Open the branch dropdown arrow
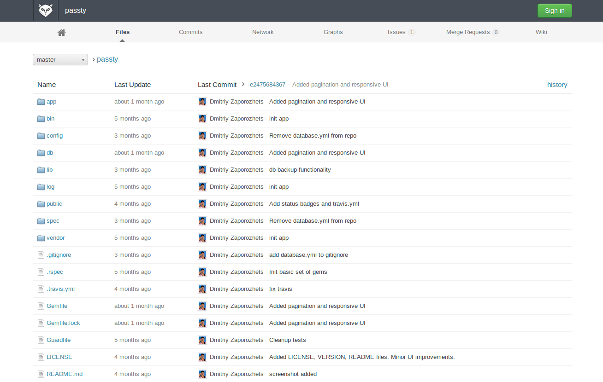The width and height of the screenshot is (603, 382). click(83, 59)
